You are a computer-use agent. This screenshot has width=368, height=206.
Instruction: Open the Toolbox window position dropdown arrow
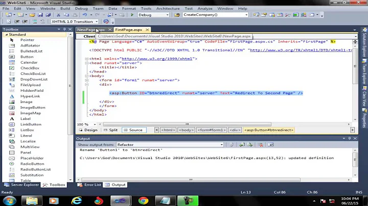coord(59,29)
